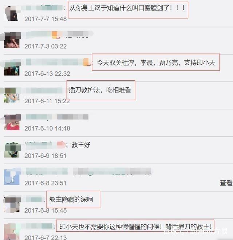Open avatar of commenter dated 2017-7-7 15:48
The height and width of the screenshot is (240, 233).
(x=12, y=13)
